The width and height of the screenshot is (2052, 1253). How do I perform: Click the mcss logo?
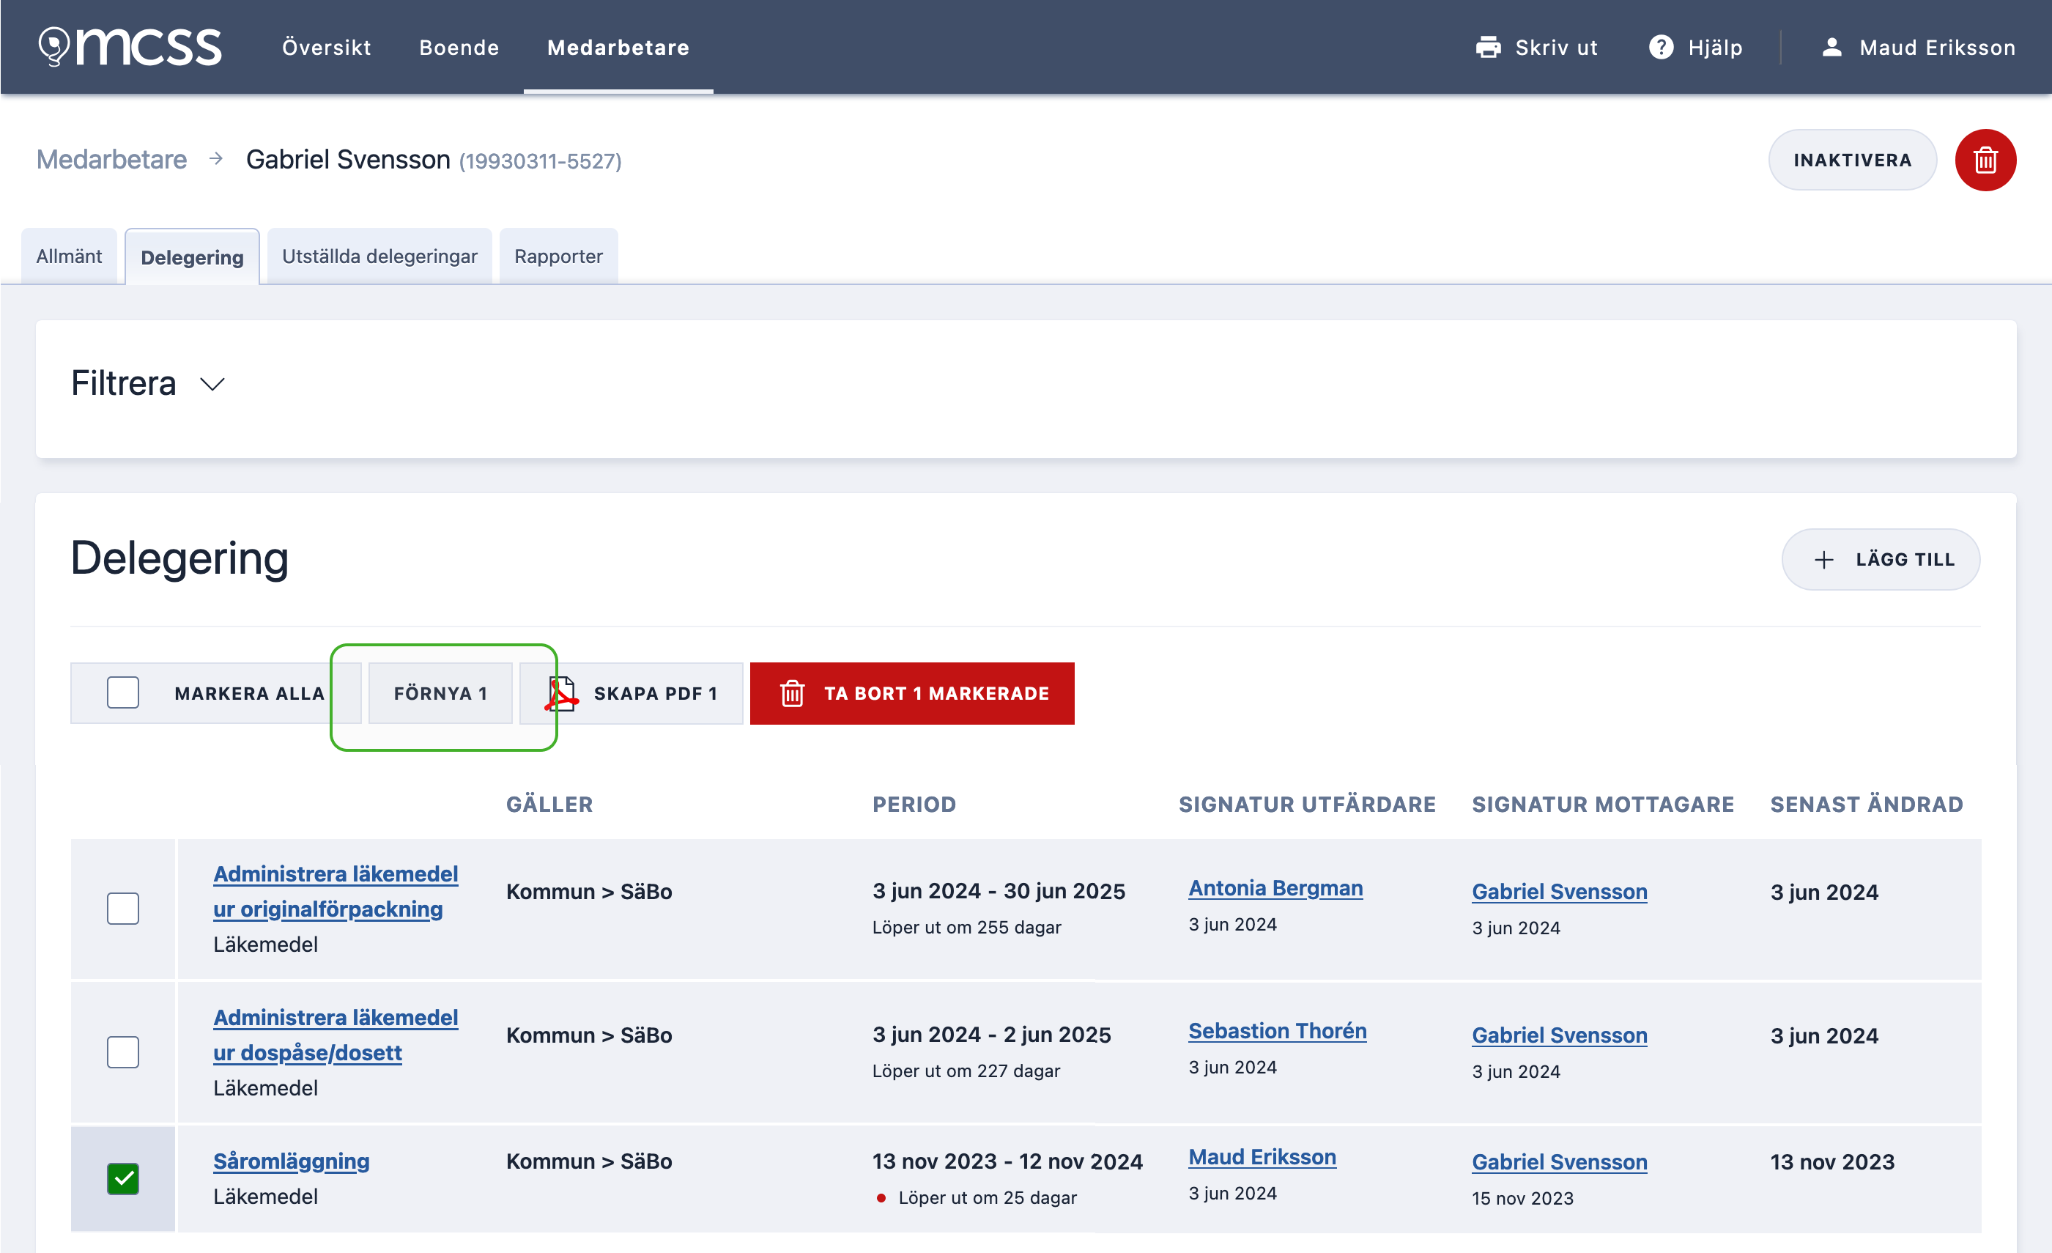(130, 47)
